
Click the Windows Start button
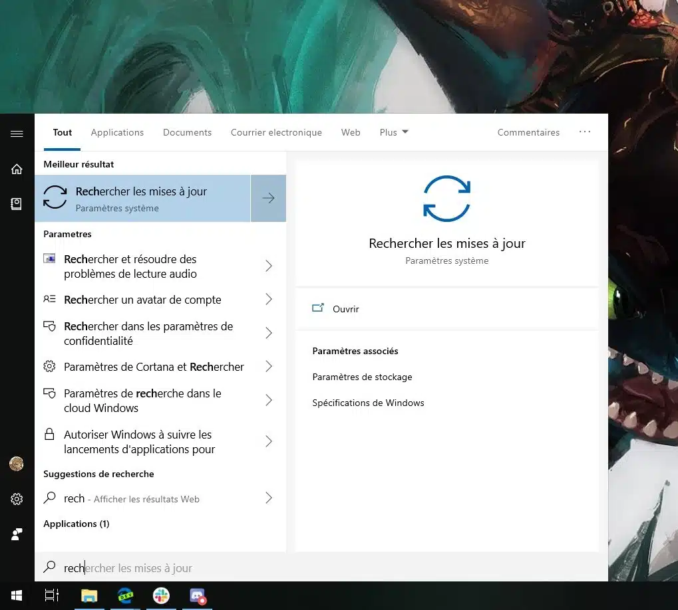17,596
